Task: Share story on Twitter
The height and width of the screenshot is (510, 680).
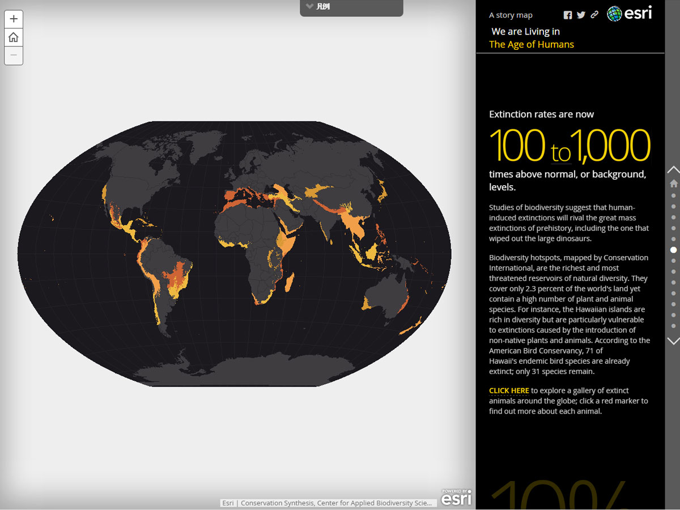Action: 581,15
